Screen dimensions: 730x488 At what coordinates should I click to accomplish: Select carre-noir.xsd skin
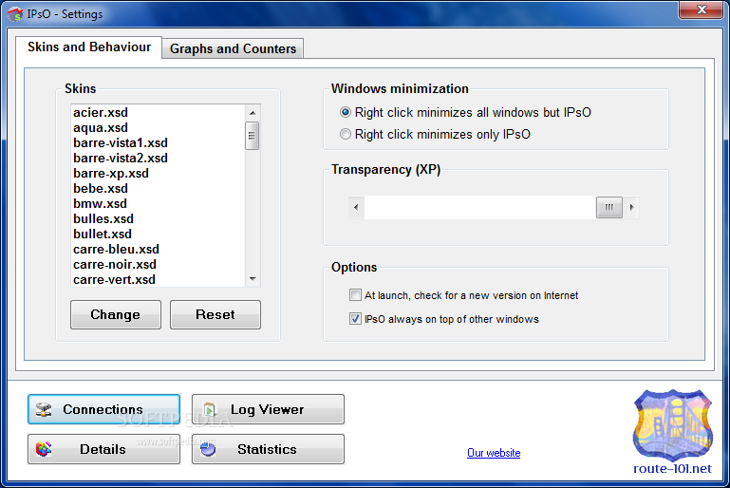point(158,265)
